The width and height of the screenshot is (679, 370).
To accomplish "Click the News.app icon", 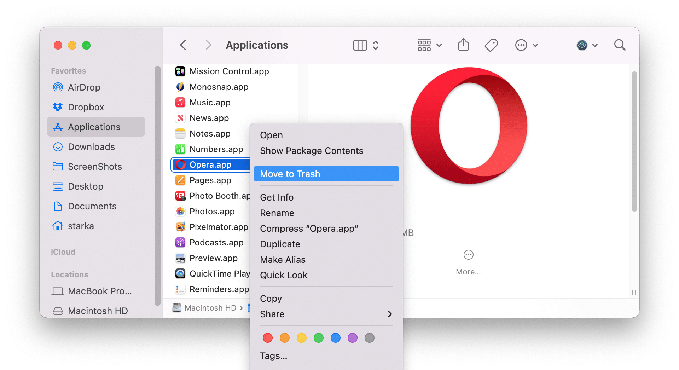I will tap(180, 118).
